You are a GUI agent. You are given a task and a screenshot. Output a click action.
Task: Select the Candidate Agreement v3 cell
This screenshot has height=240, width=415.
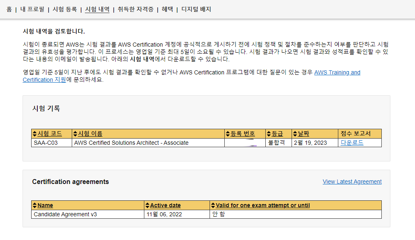88,214
